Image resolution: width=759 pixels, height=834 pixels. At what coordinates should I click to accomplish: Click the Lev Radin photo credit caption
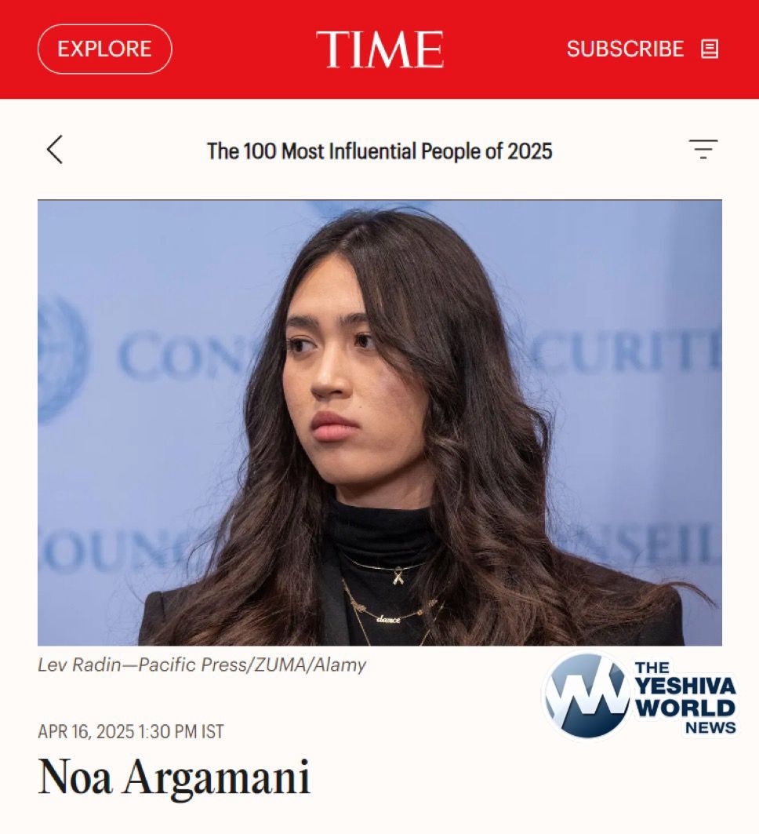tap(202, 665)
